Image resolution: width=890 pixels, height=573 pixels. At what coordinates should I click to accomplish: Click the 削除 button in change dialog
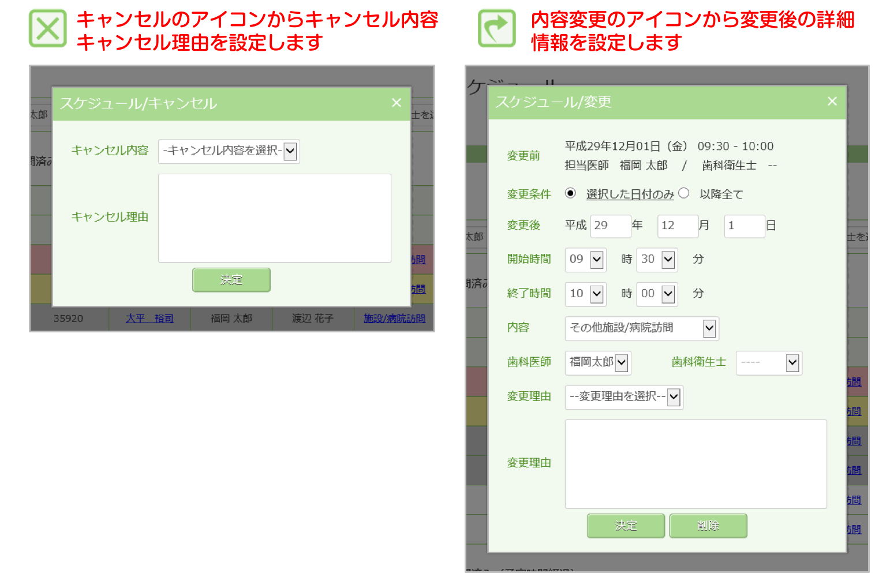pos(708,526)
